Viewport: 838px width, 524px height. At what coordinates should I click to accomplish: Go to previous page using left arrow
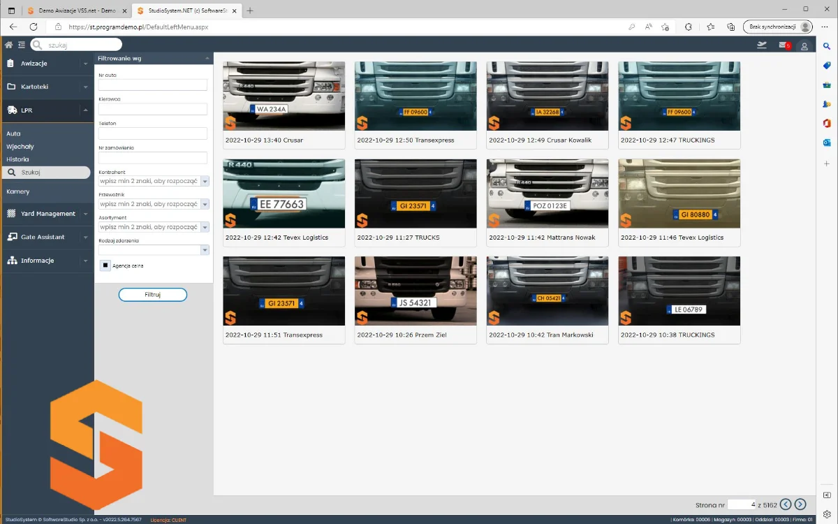[x=786, y=504]
